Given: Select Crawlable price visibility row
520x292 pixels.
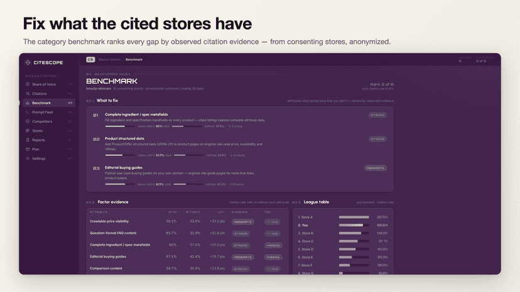Looking at the screenshot, I should click(187, 221).
